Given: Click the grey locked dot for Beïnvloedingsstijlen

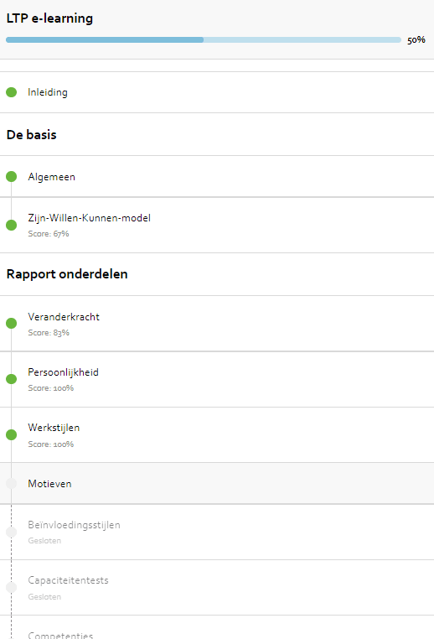Looking at the screenshot, I should tap(12, 532).
